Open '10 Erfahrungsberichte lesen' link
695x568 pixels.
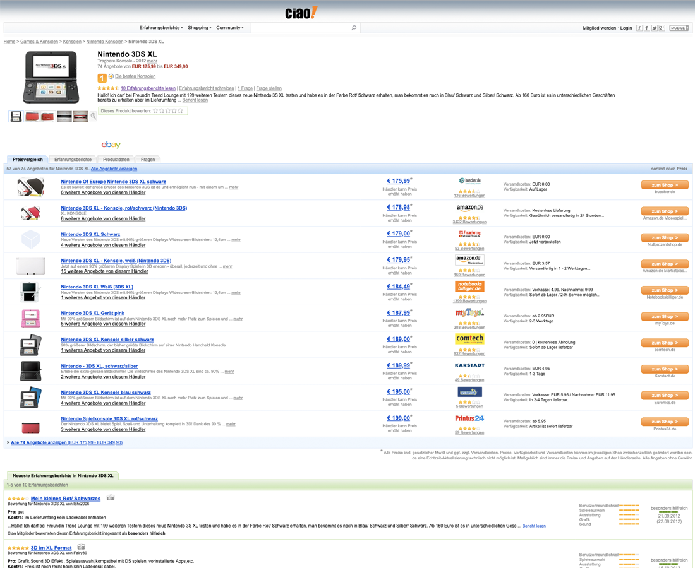pos(148,88)
